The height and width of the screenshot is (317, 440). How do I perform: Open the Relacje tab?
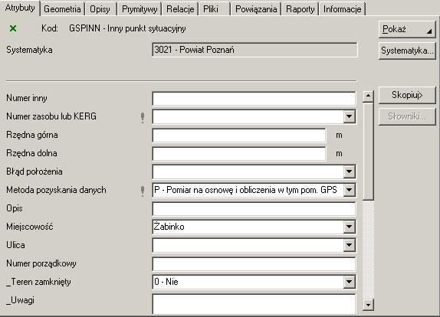pos(180,9)
